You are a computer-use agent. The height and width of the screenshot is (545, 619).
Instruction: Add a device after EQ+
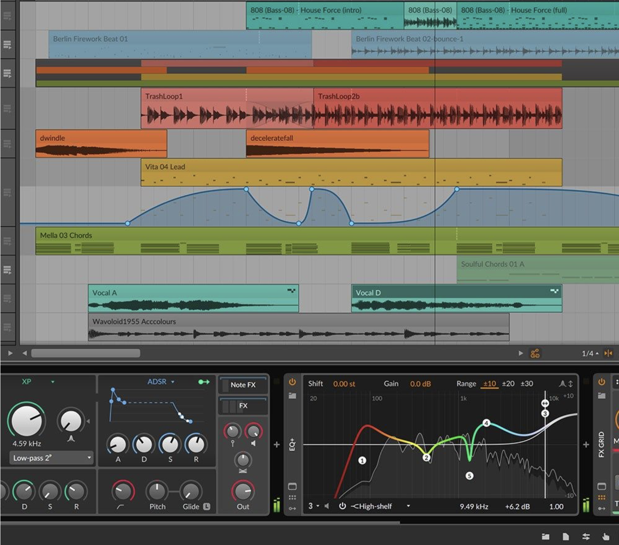[586, 445]
